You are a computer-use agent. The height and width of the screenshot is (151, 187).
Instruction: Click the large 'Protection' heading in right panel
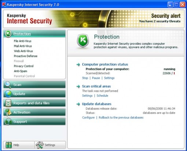tap(107, 37)
